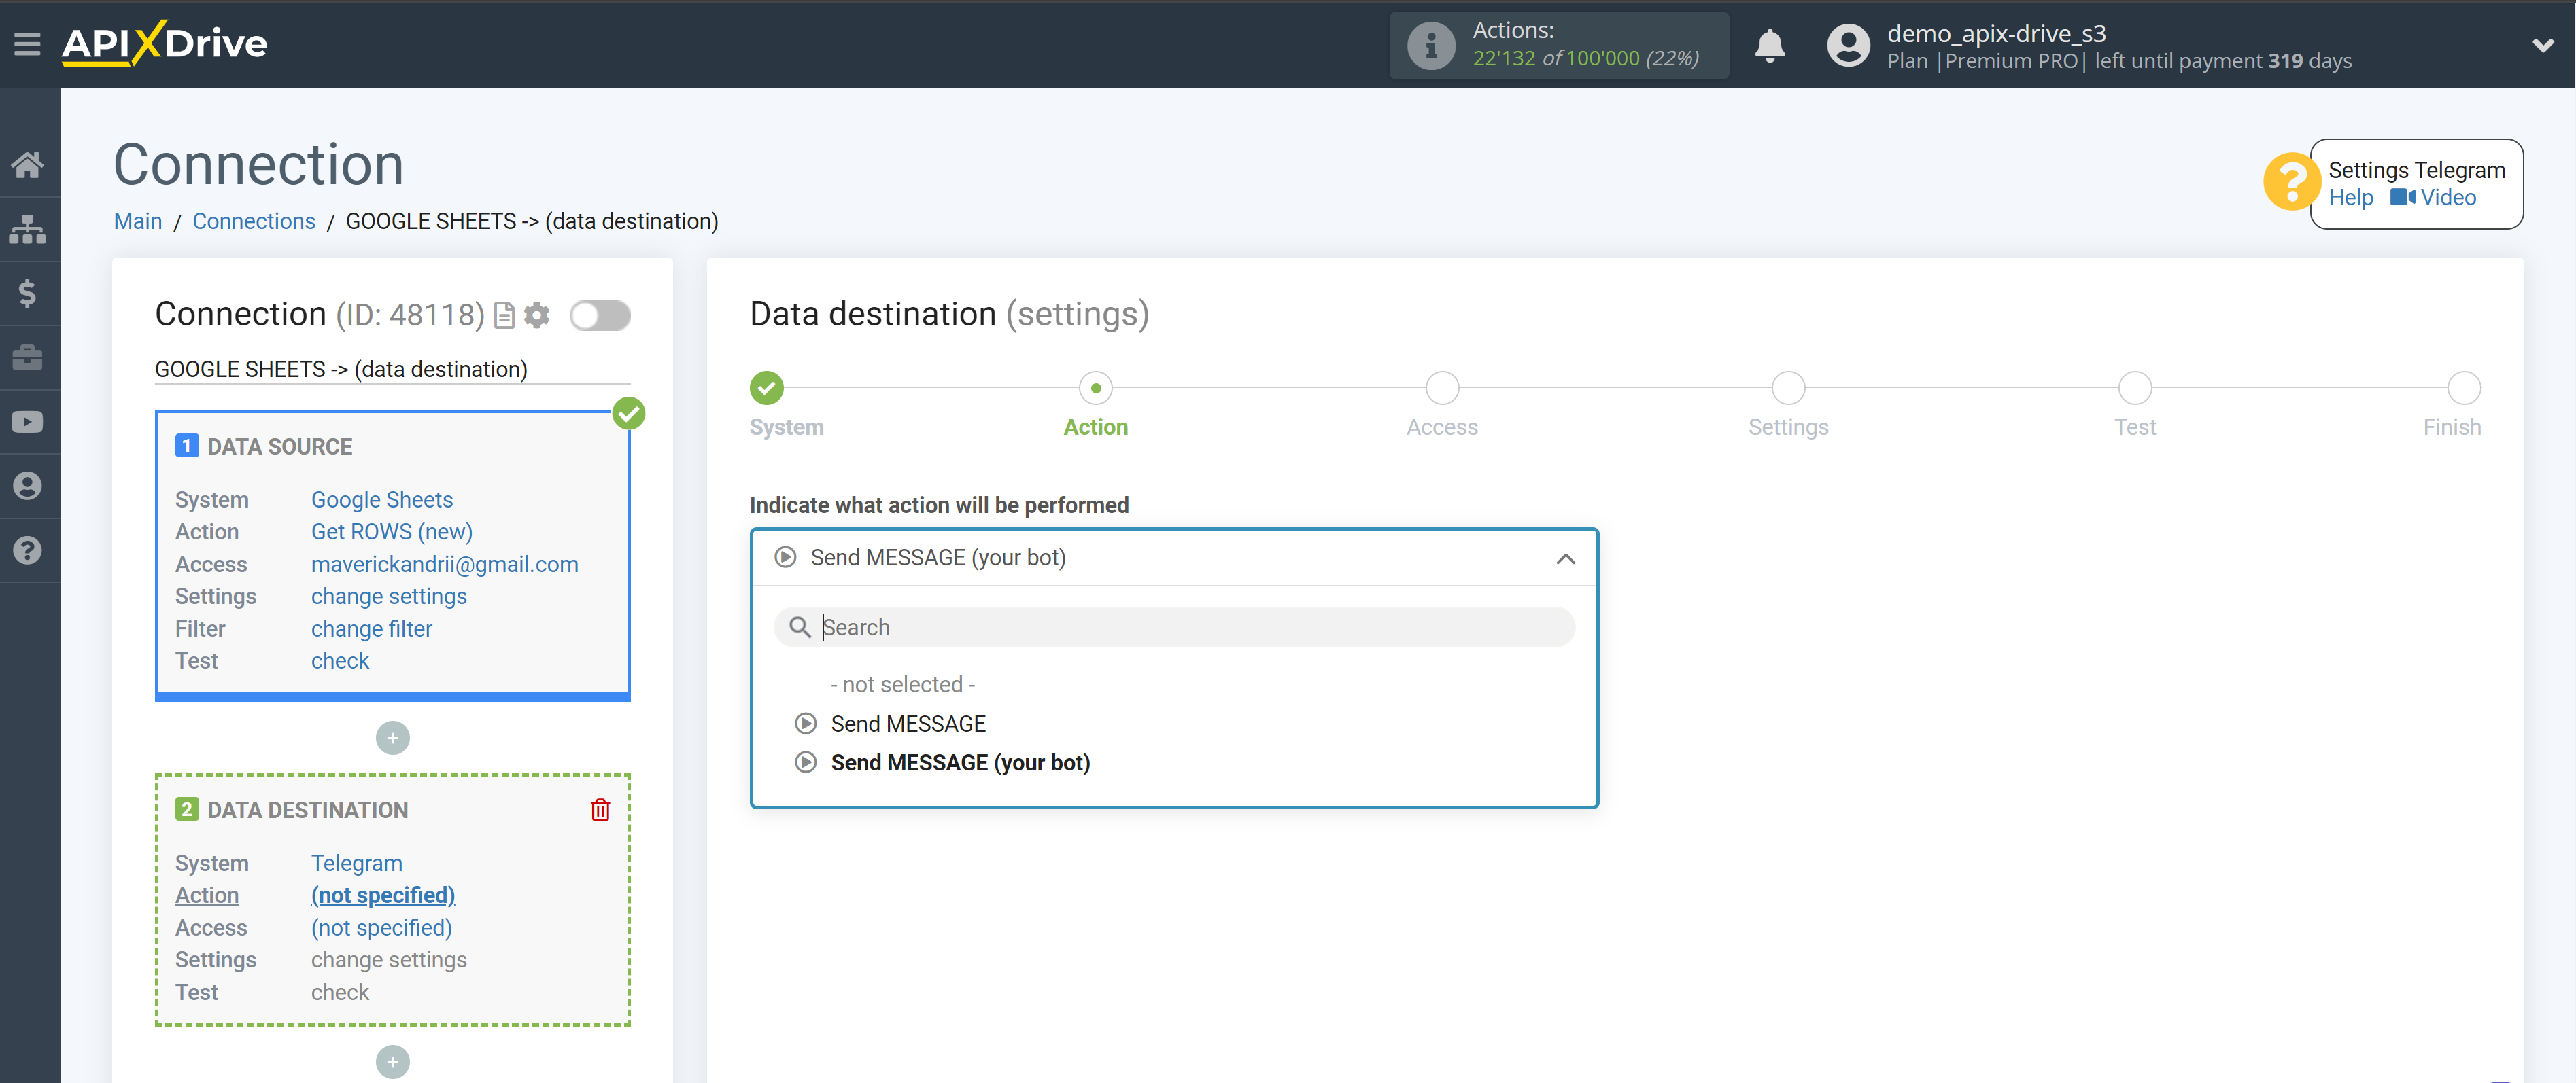
Task: Open the Video link for Telegram settings
Action: click(x=2433, y=198)
